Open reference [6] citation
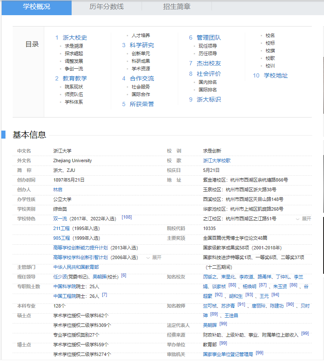324x361 pixels. click(123, 275)
